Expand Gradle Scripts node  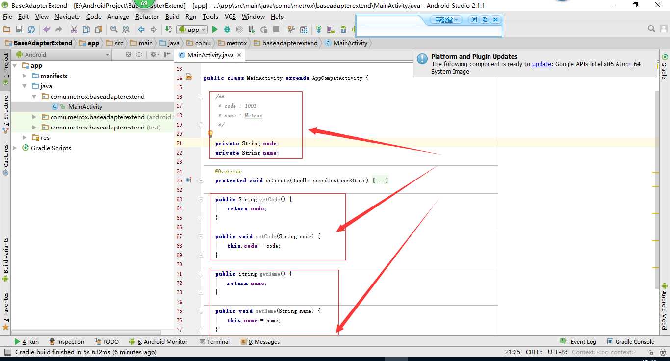[x=15, y=148]
